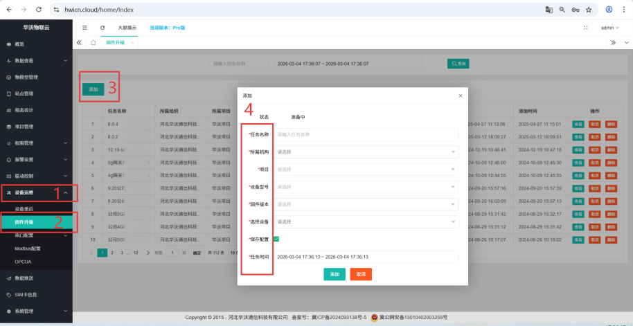633x326 pixels.
Task: Click the green 添加 button in dialog
Action: click(335, 275)
